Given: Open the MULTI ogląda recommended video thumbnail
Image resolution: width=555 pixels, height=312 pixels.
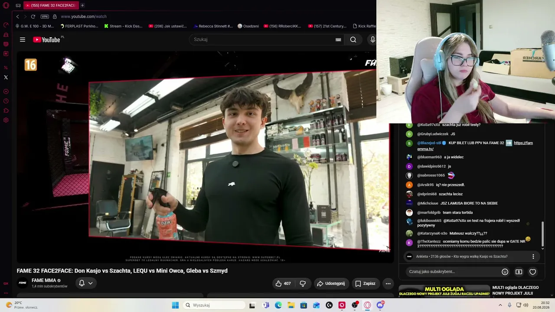Looking at the screenshot, I should pyautogui.click(x=444, y=292).
